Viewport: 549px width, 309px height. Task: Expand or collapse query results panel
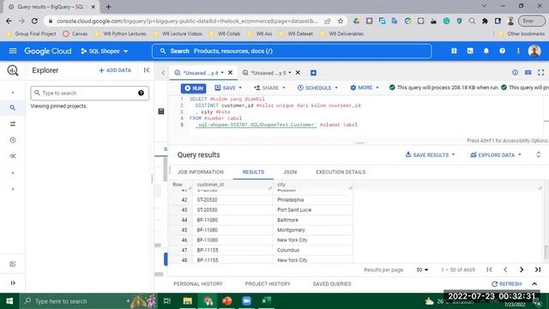point(539,154)
